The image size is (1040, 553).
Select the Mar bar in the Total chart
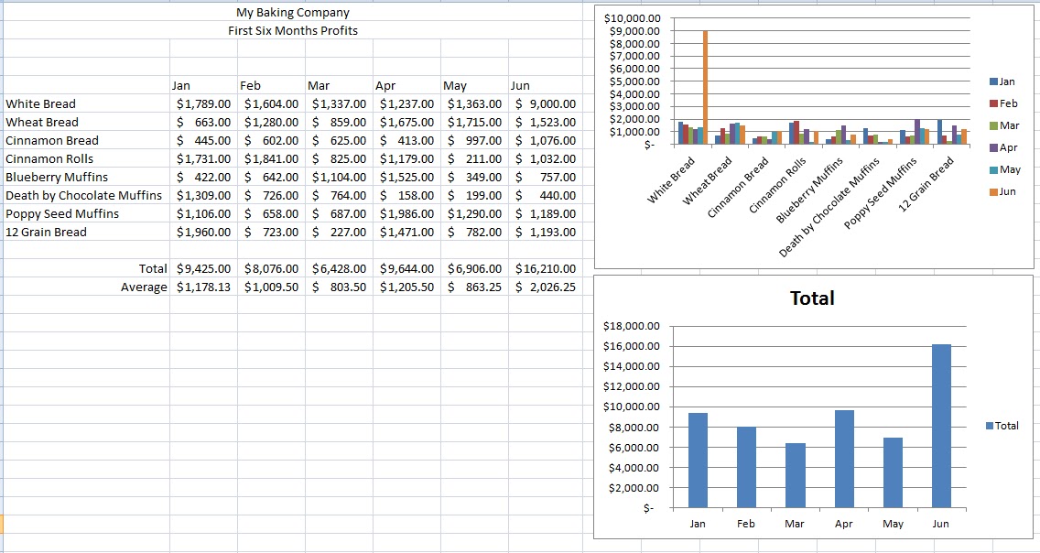click(796, 475)
